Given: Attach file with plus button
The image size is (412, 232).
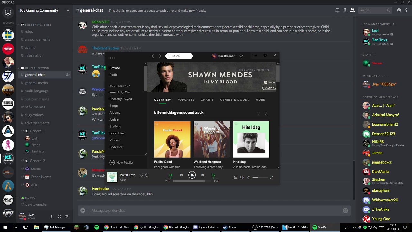Looking at the screenshot, I should coord(83,210).
